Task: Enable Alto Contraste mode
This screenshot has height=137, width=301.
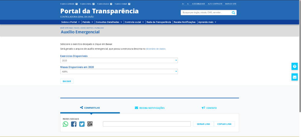Action: click(215, 4)
